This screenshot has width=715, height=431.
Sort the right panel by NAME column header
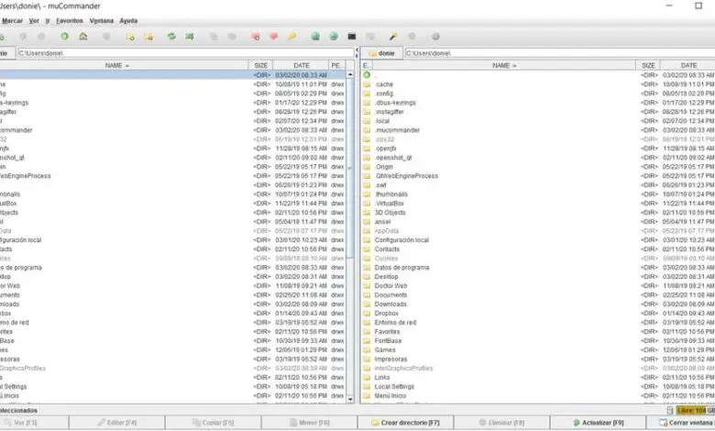pos(504,66)
